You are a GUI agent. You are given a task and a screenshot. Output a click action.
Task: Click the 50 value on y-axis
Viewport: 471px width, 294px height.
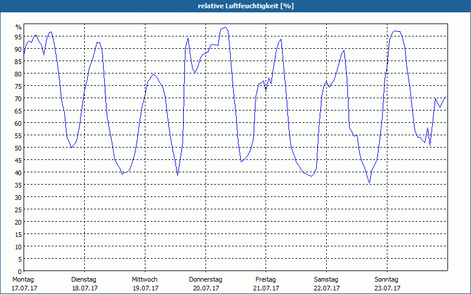point(18,148)
